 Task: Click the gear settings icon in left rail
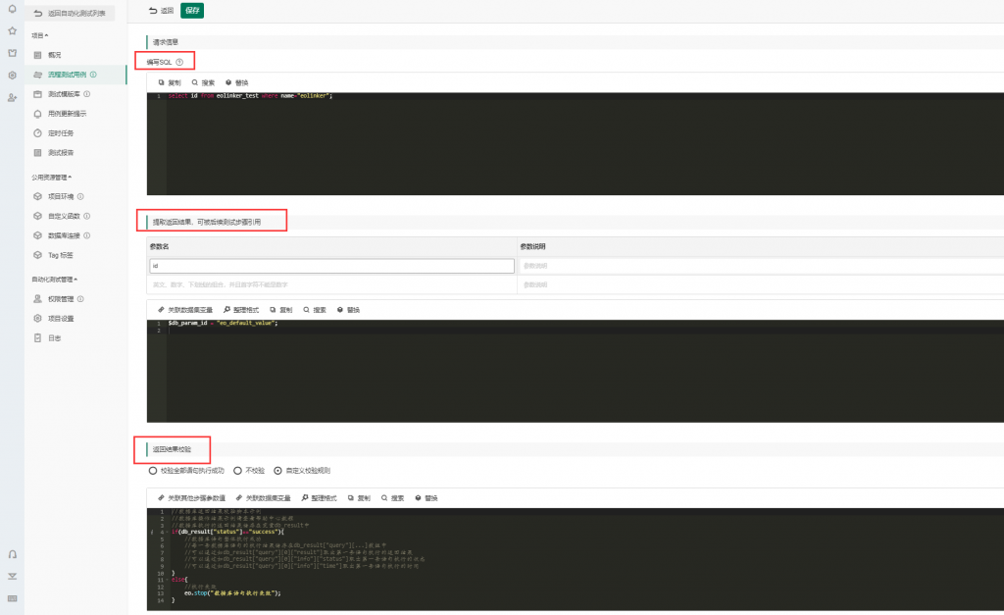pos(12,75)
